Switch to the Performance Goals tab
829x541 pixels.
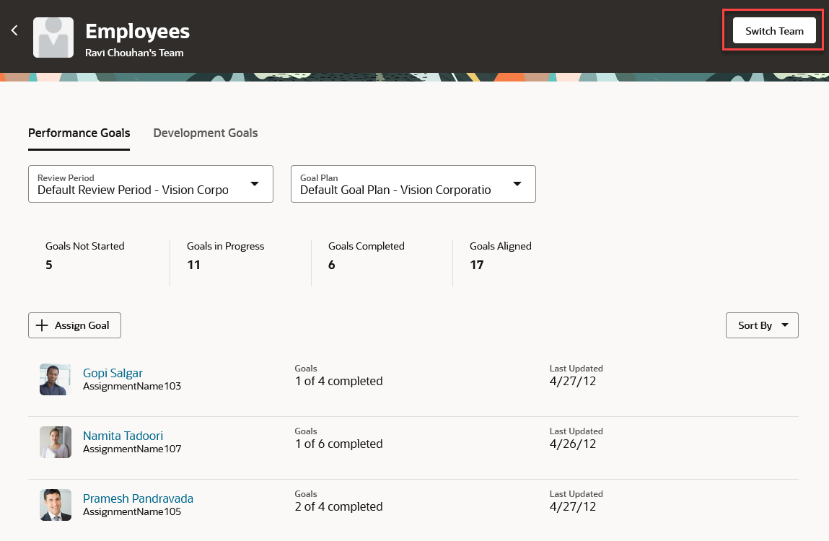[79, 133]
